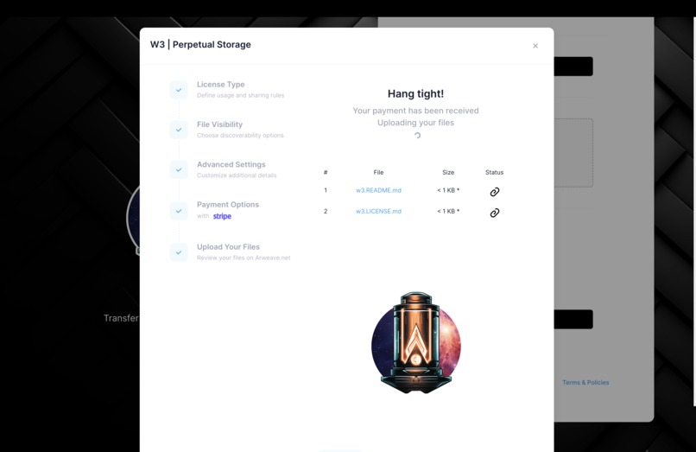Click the 'Define usage and sharing rules' text

tap(241, 95)
